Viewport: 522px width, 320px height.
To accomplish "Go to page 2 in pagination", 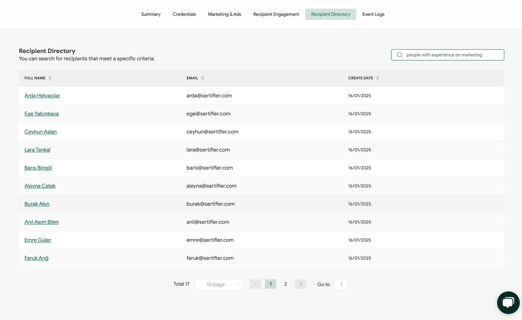I will click(x=286, y=284).
